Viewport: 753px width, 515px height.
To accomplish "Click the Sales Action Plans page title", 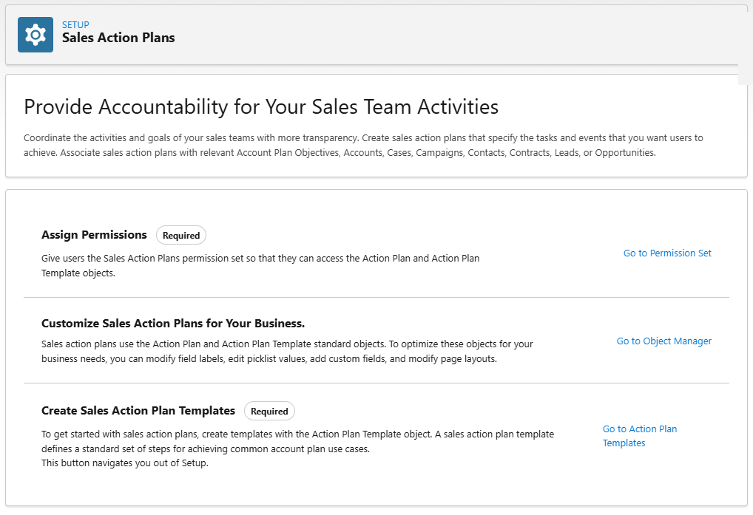I will 118,38.
